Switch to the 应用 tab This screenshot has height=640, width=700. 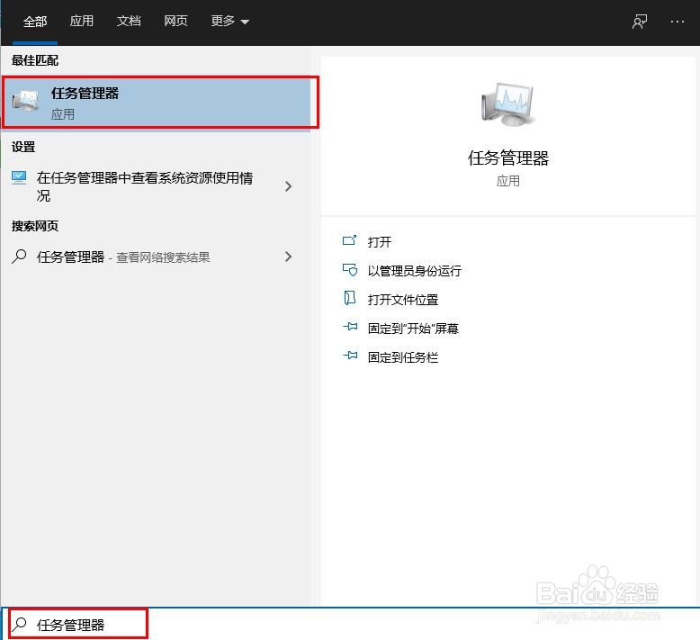point(82,21)
